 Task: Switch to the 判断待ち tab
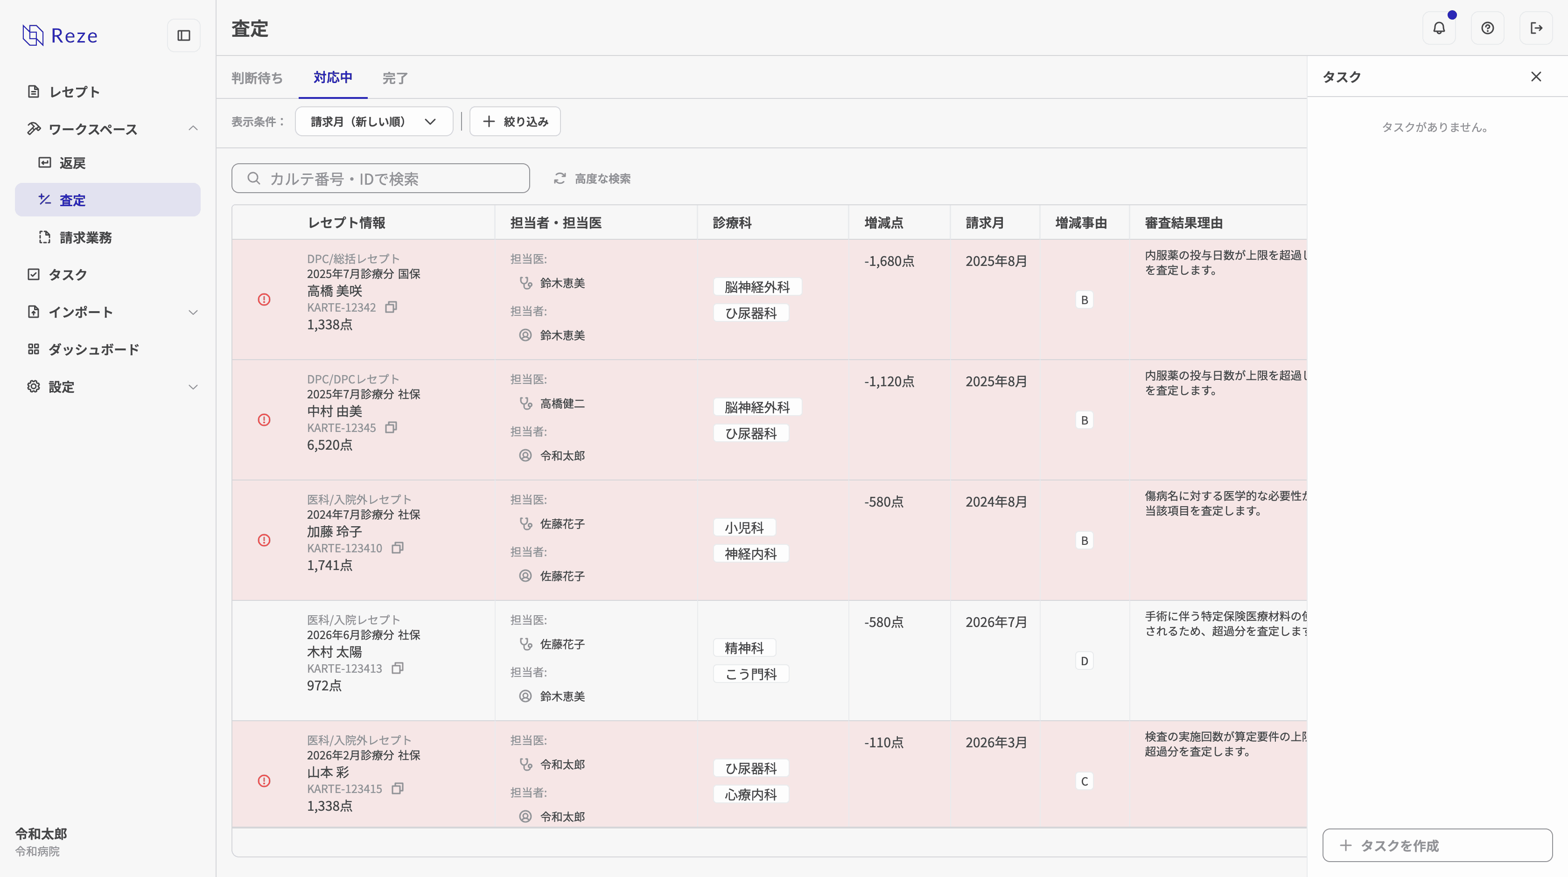click(x=257, y=78)
